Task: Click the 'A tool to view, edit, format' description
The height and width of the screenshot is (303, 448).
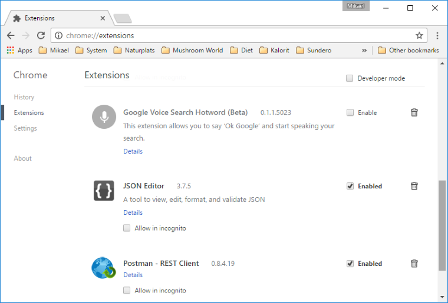Action: coord(194,199)
